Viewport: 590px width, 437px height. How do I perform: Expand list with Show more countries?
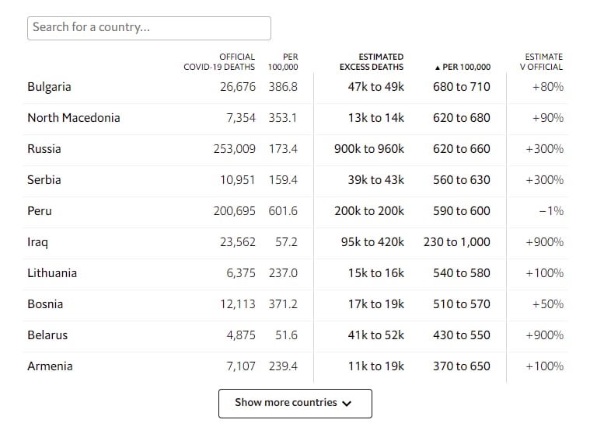click(295, 403)
